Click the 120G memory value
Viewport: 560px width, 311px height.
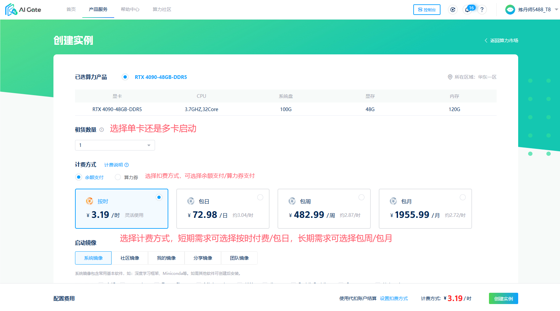point(454,109)
